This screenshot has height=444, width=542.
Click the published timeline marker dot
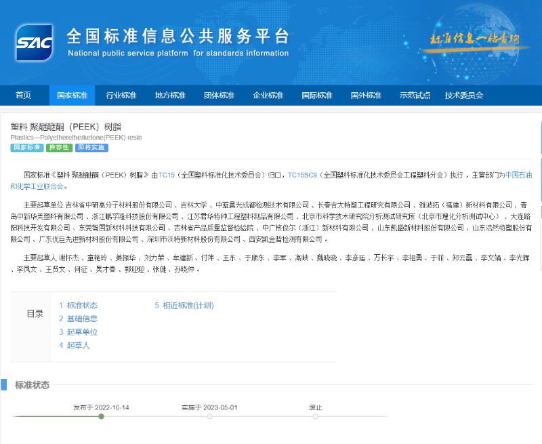coord(101,417)
